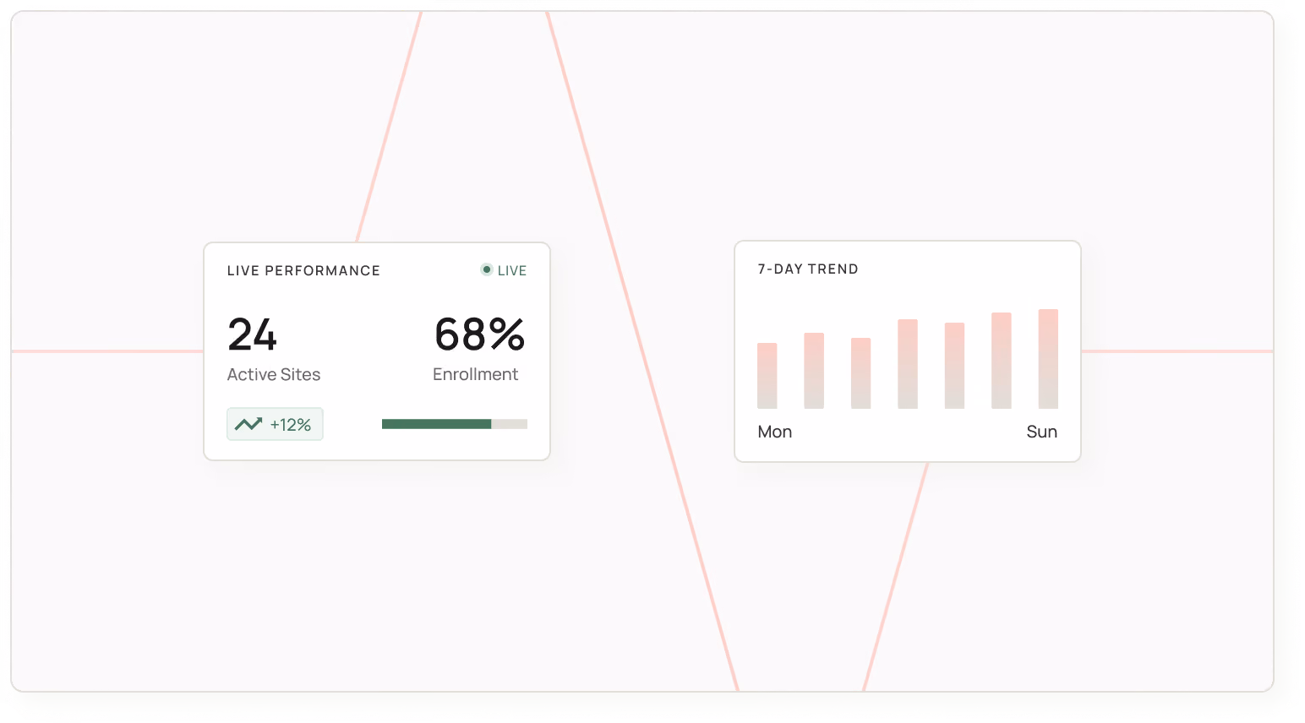Click the upward trend arrow icon
1305x723 pixels.
click(248, 424)
